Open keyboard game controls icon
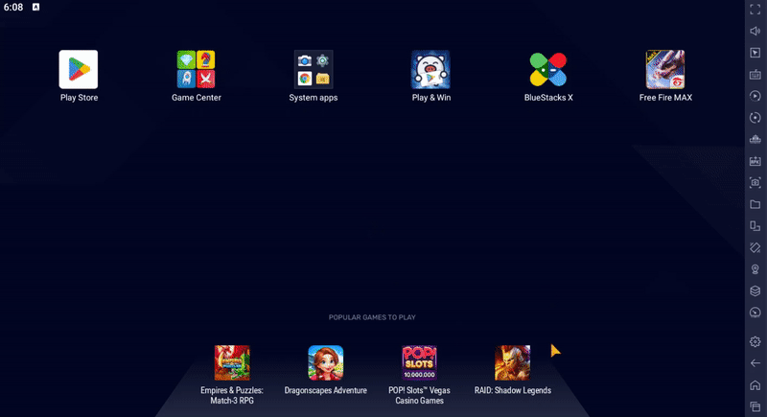This screenshot has height=417, width=767. click(x=755, y=75)
